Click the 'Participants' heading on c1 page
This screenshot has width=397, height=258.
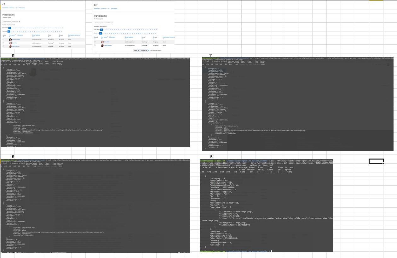point(9,15)
